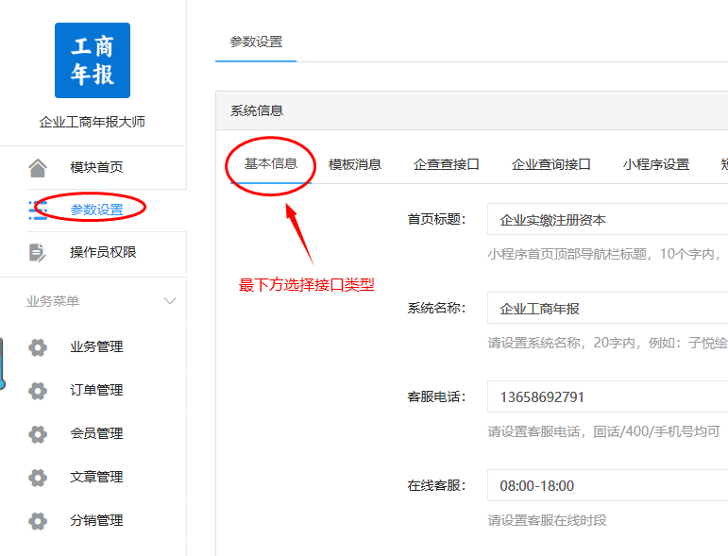Viewport: 728px width, 556px height.
Task: Switch to the 小程序设置 tab
Action: click(656, 164)
